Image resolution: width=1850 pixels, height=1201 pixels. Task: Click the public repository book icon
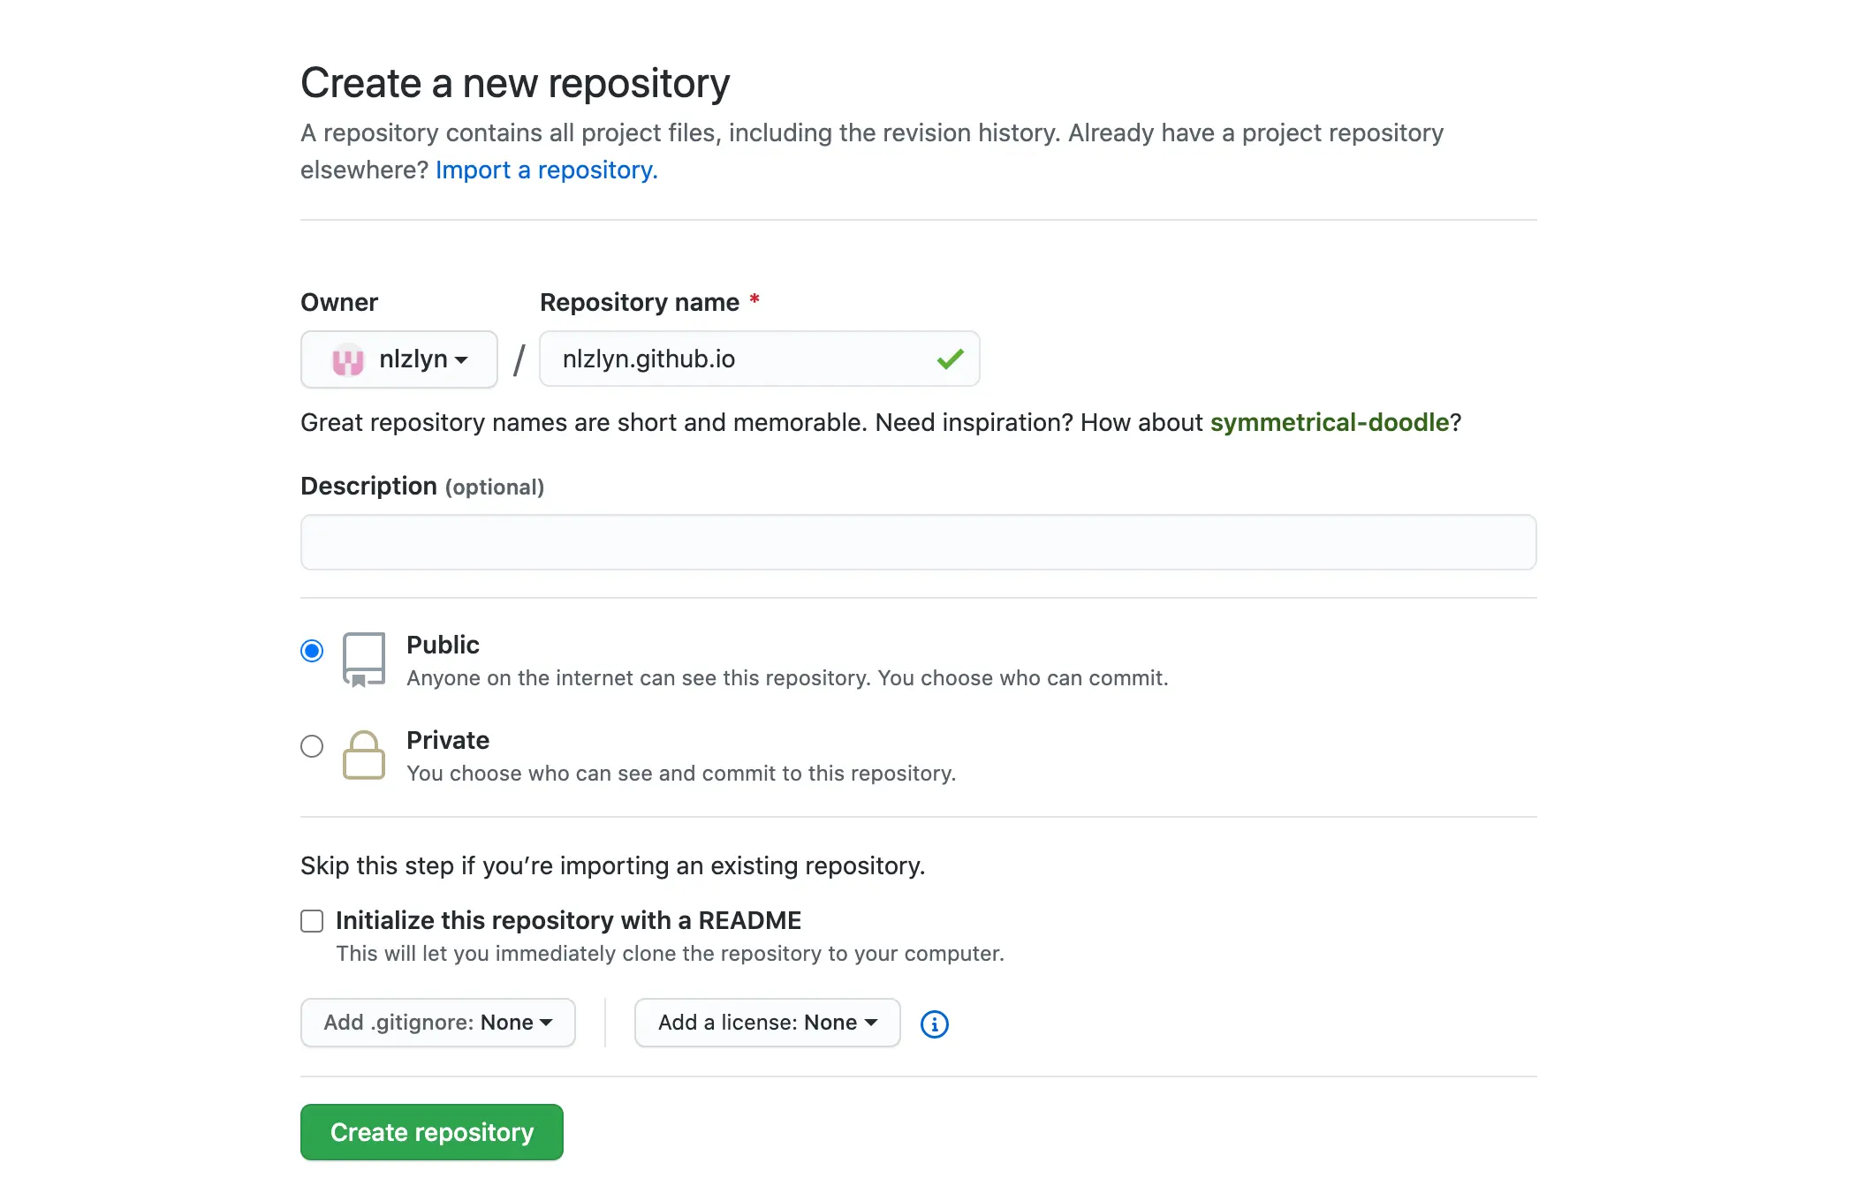point(363,659)
